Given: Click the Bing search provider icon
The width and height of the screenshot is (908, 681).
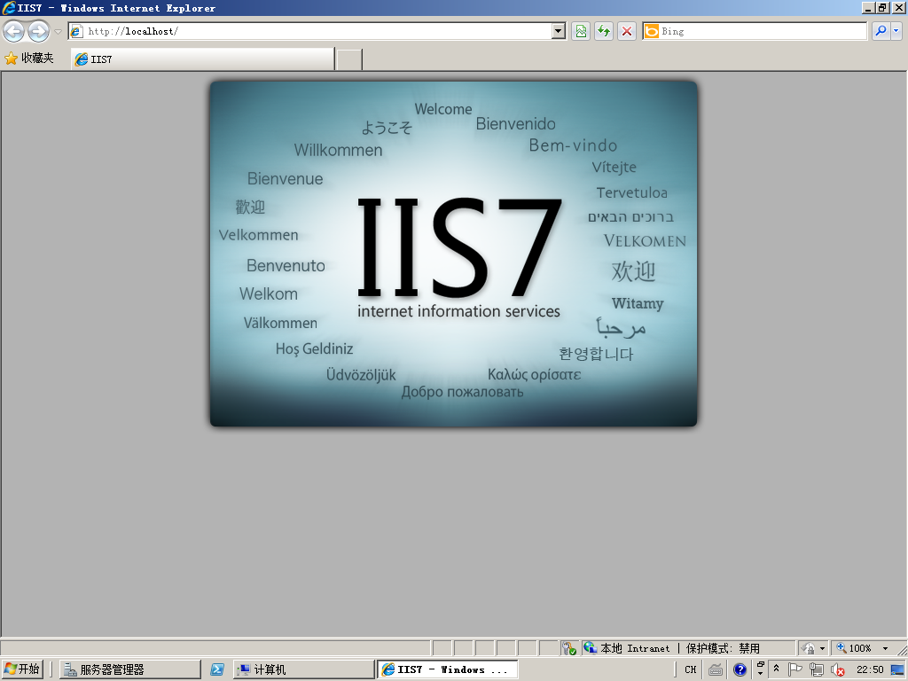Looking at the screenshot, I should [652, 31].
